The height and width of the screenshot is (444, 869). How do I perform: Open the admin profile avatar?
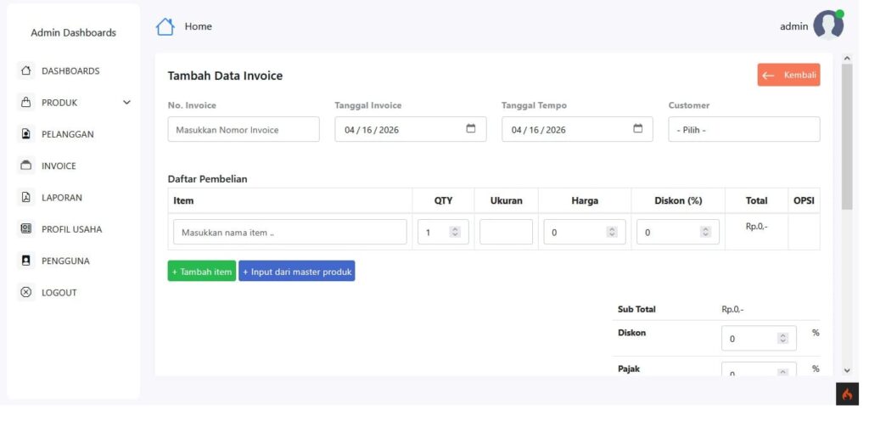(x=827, y=25)
